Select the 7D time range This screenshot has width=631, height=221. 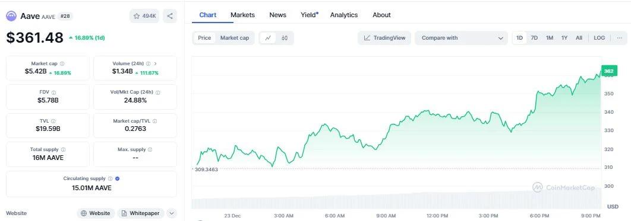[534, 38]
